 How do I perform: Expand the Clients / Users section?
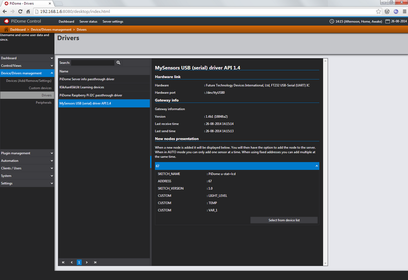pos(27,168)
